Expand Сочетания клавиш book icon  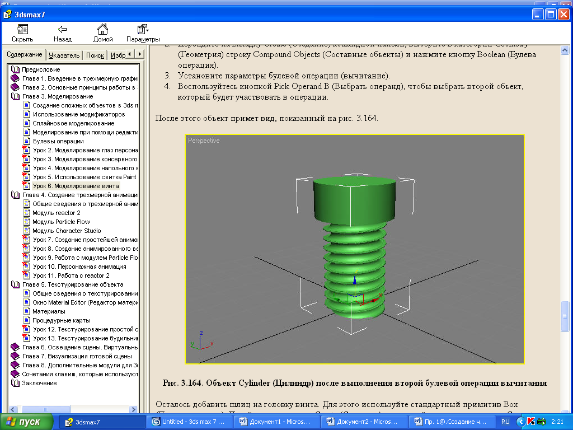[x=15, y=374]
